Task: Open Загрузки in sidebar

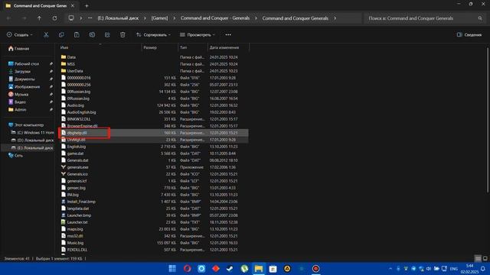Action: 19,71
